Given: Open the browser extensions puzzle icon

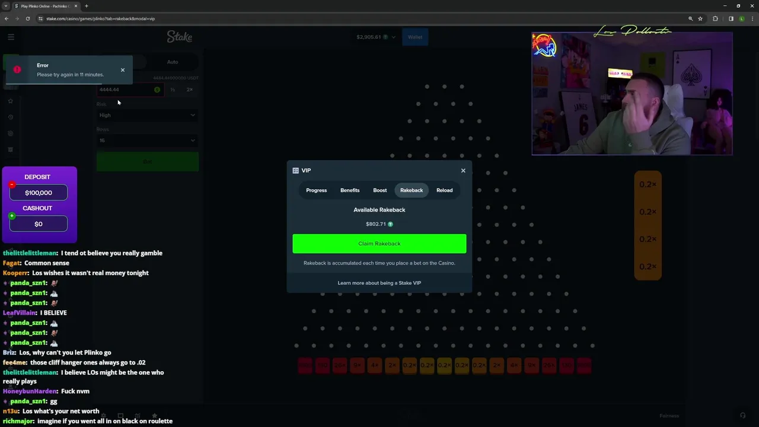Looking at the screenshot, I should [x=715, y=18].
